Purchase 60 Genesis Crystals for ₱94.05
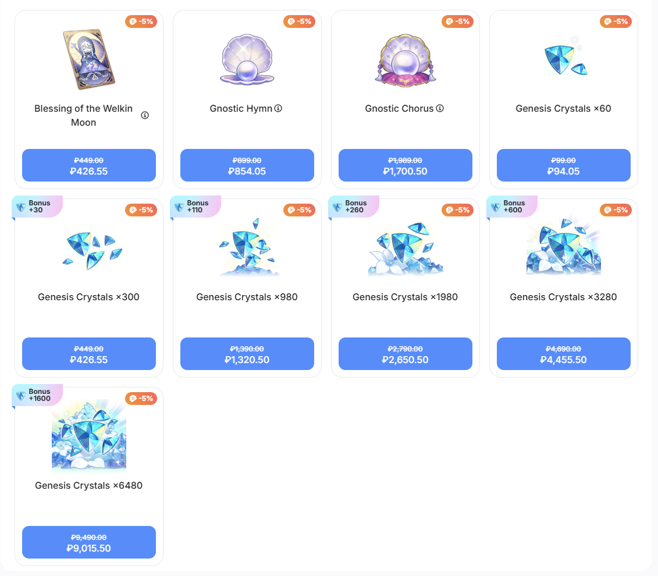Screen dimensions: 658x576 pos(564,165)
